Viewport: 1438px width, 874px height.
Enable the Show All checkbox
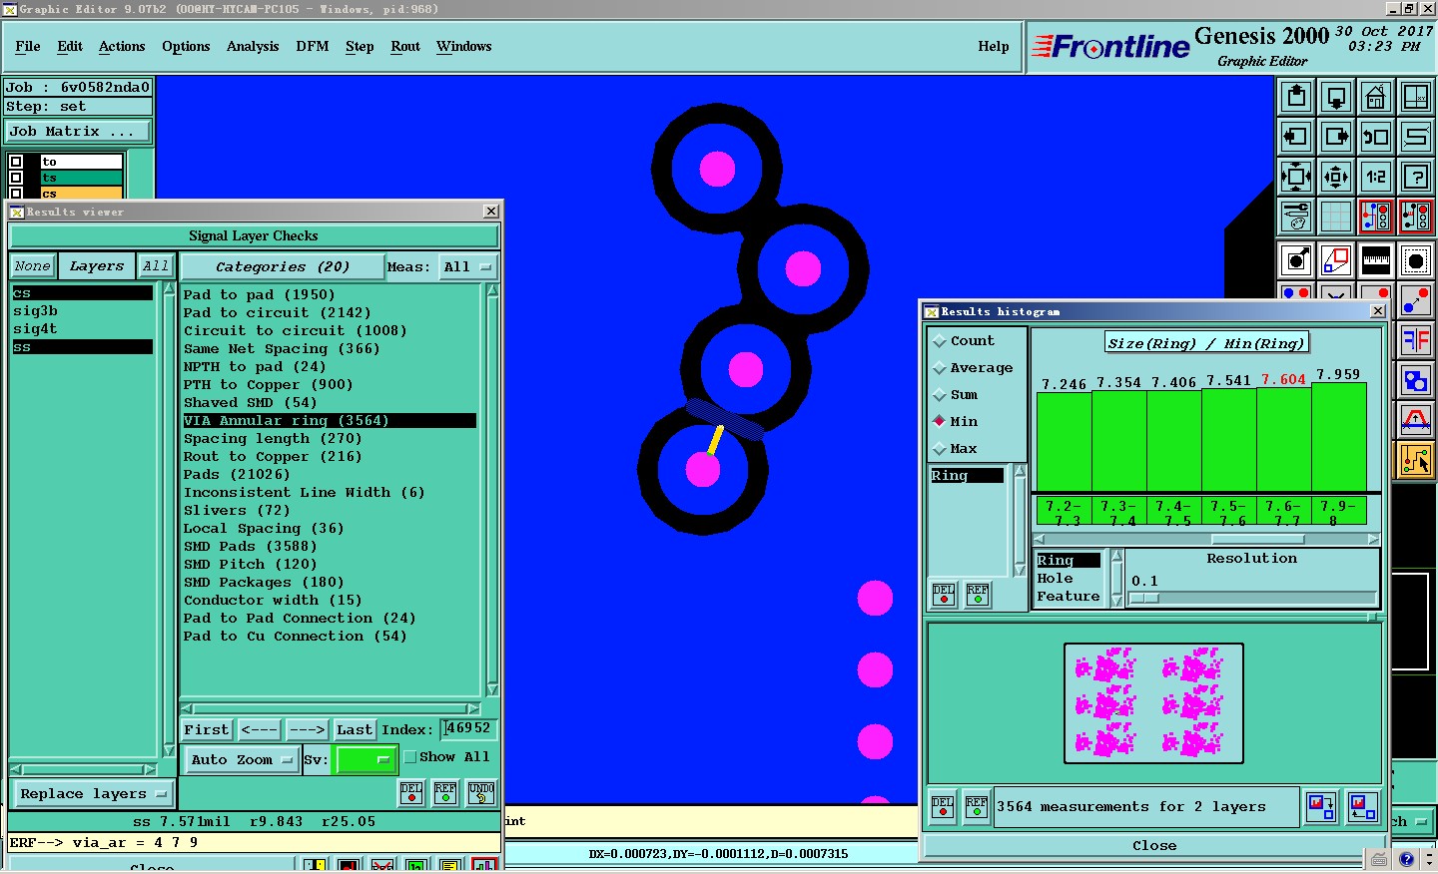[x=410, y=757]
